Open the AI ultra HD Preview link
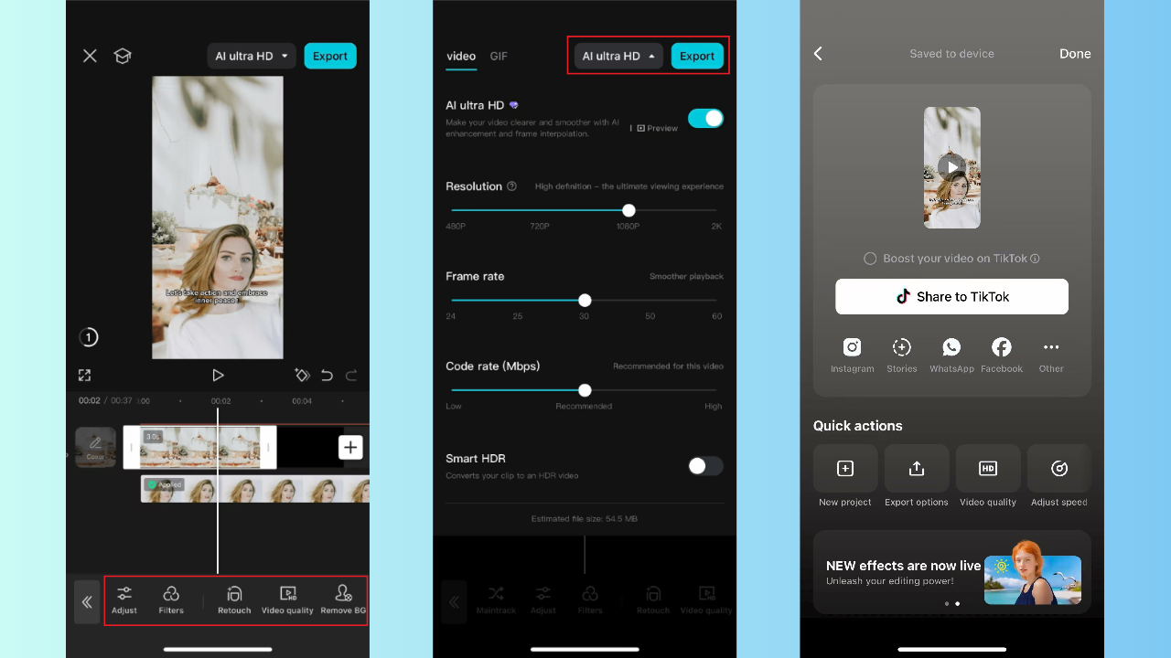This screenshot has width=1171, height=658. pos(657,129)
